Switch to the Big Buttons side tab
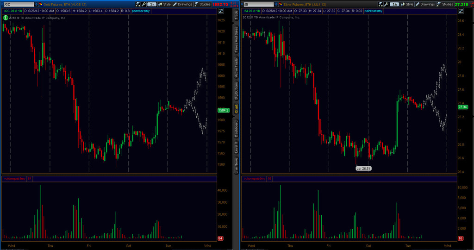Image resolution: width=474 pixels, height=250 pixels. (236, 91)
